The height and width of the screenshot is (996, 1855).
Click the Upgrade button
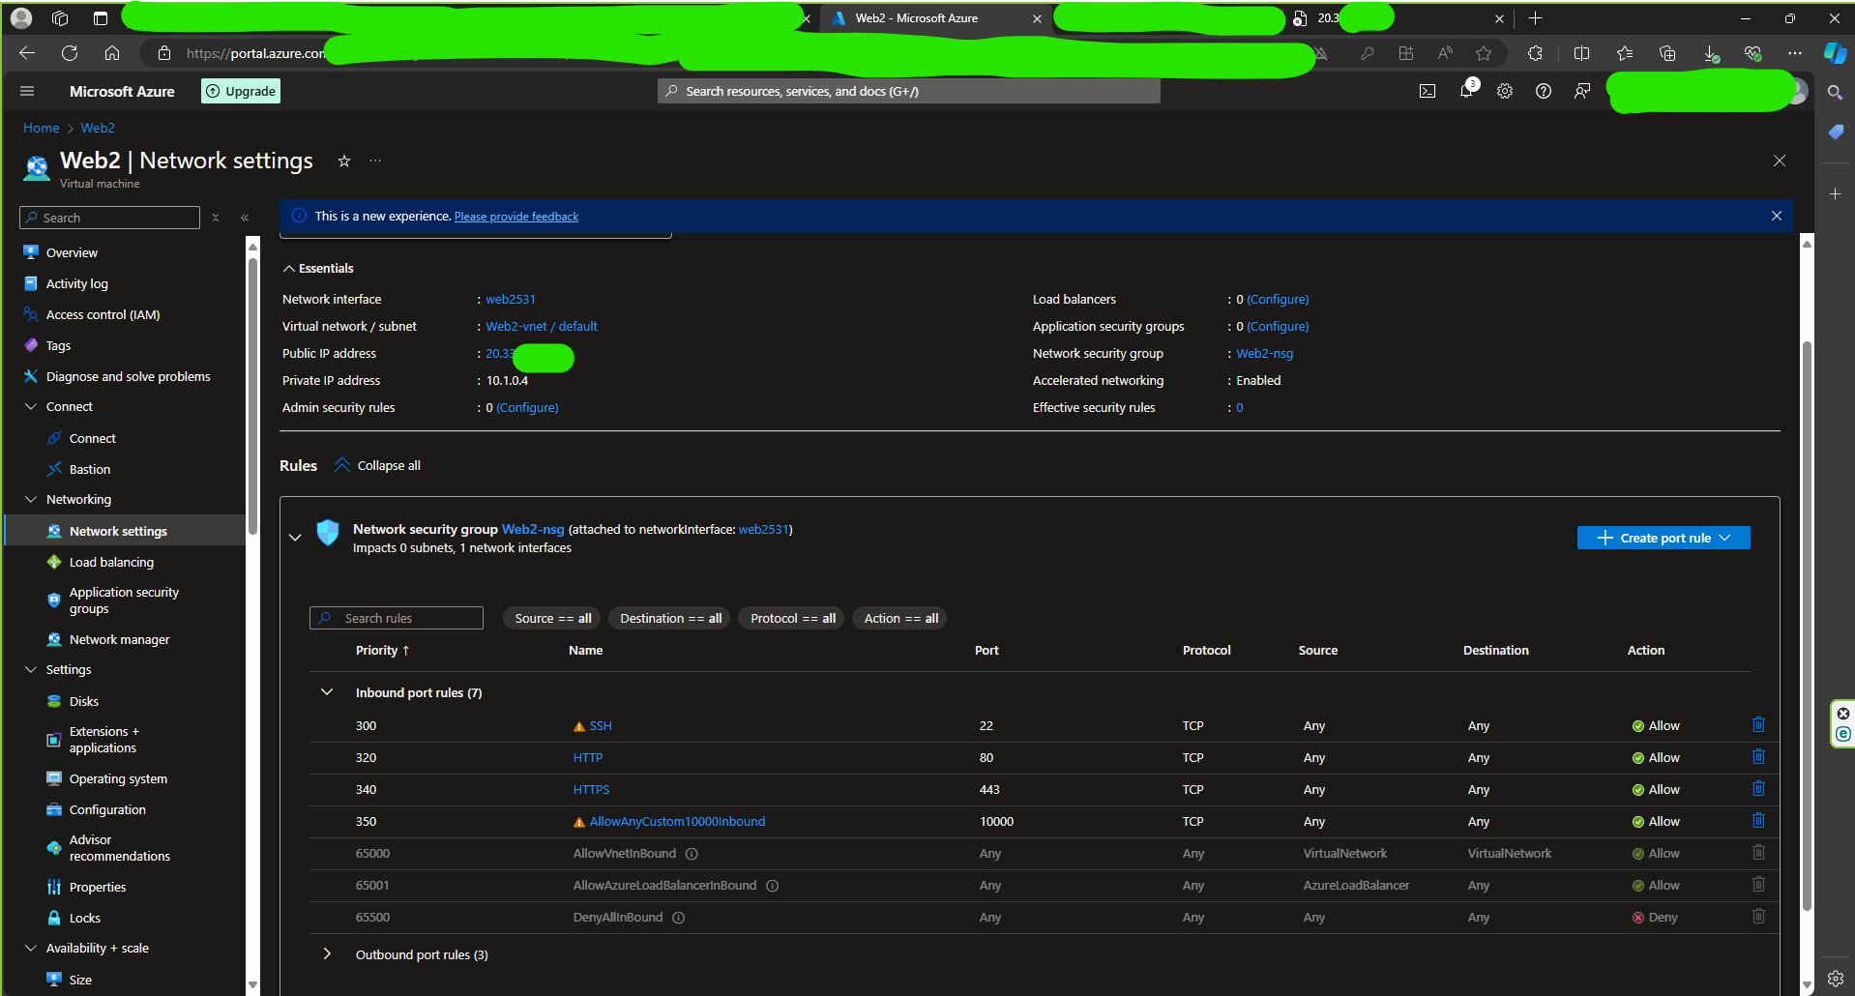coord(241,91)
